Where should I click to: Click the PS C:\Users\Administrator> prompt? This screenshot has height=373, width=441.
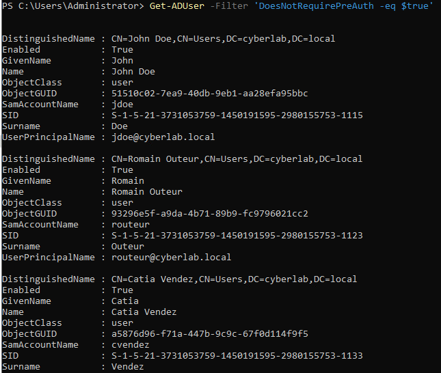point(73,6)
